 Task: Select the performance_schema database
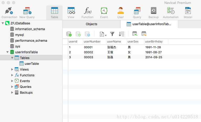click(31, 41)
